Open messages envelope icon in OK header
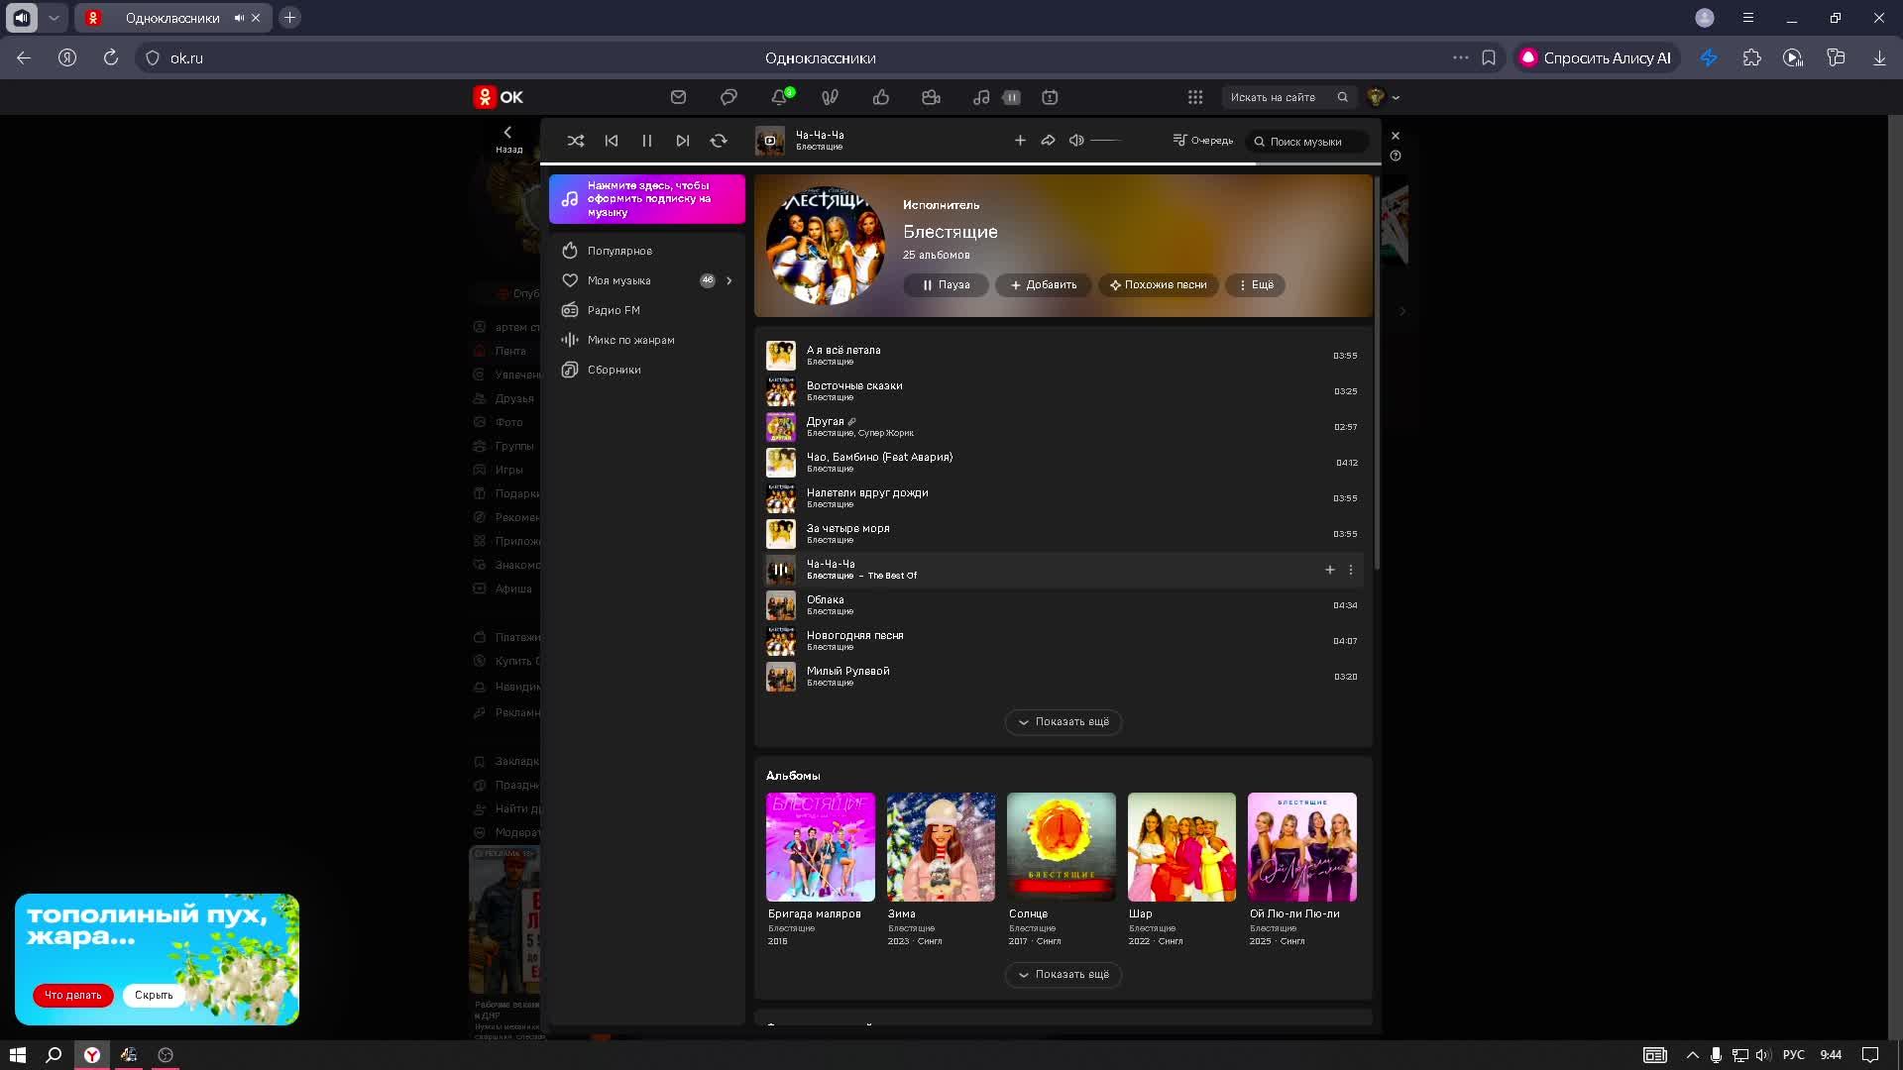 tap(678, 97)
